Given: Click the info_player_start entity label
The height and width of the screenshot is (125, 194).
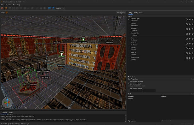Looking at the screenshot, I should [26, 69].
